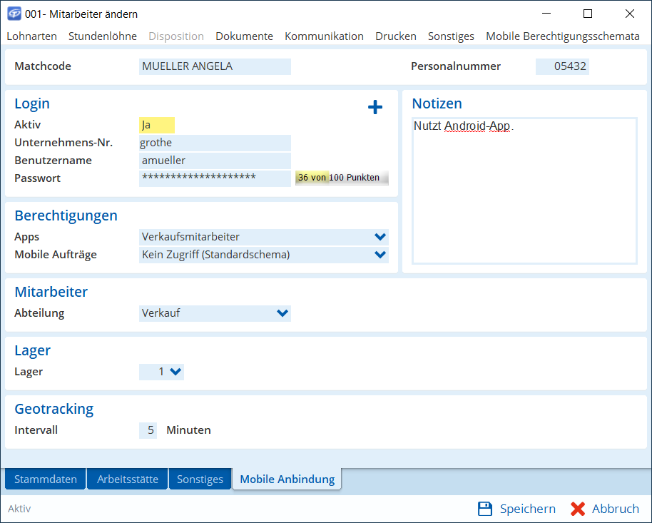Viewport: 652px width, 523px height.
Task: Expand the Apps permission dropdown
Action: pos(380,237)
